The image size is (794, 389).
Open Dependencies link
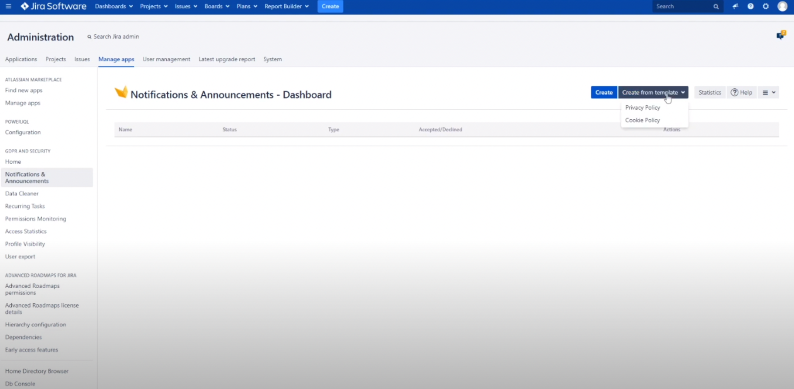click(24, 337)
